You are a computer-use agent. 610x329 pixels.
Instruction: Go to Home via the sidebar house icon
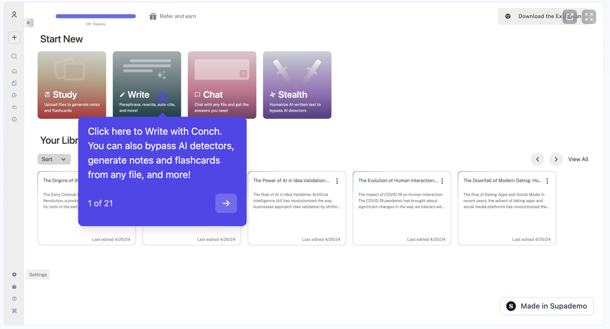coord(14,71)
